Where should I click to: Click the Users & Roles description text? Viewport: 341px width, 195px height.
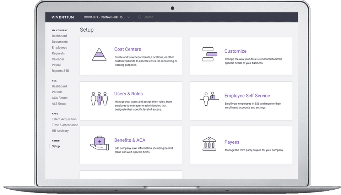143,106
